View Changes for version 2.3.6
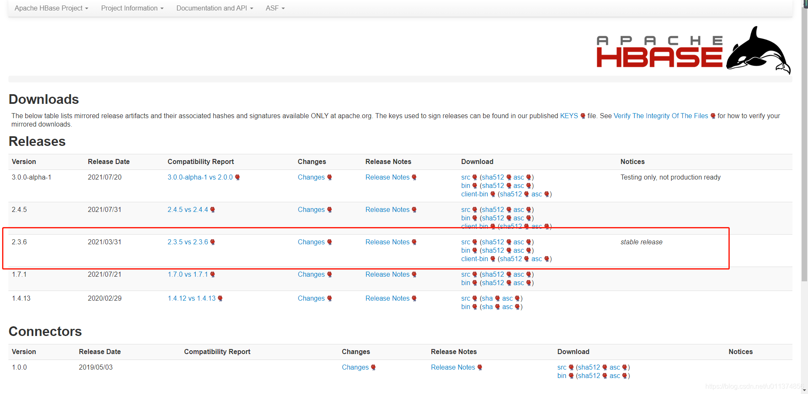 [311, 242]
